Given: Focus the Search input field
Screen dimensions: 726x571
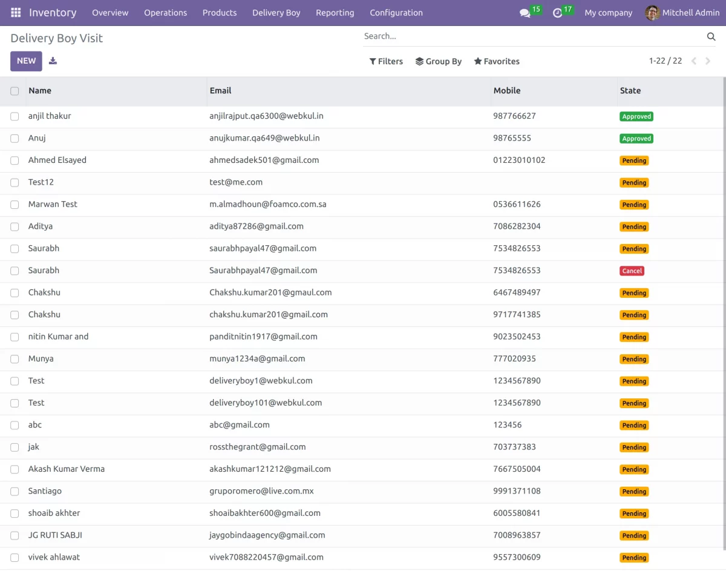Looking at the screenshot, I should (x=532, y=36).
